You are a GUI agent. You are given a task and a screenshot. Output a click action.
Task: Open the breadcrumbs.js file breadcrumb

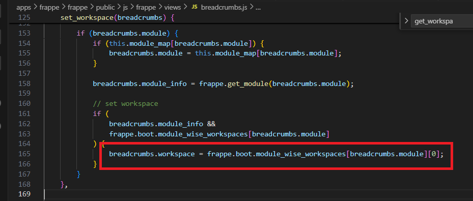[x=224, y=8]
